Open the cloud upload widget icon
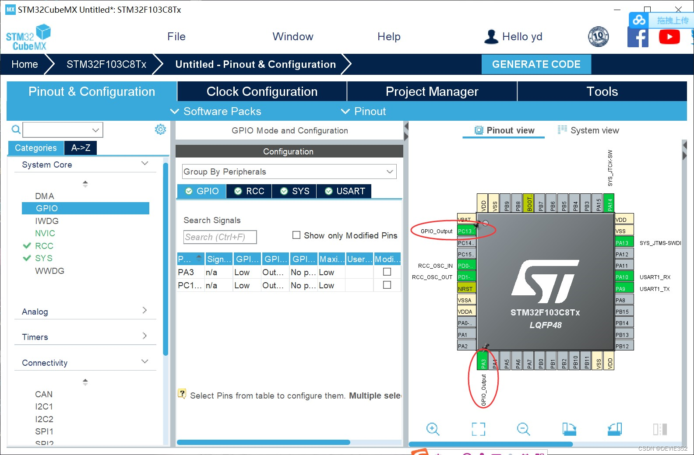This screenshot has height=455, width=694. click(x=639, y=20)
